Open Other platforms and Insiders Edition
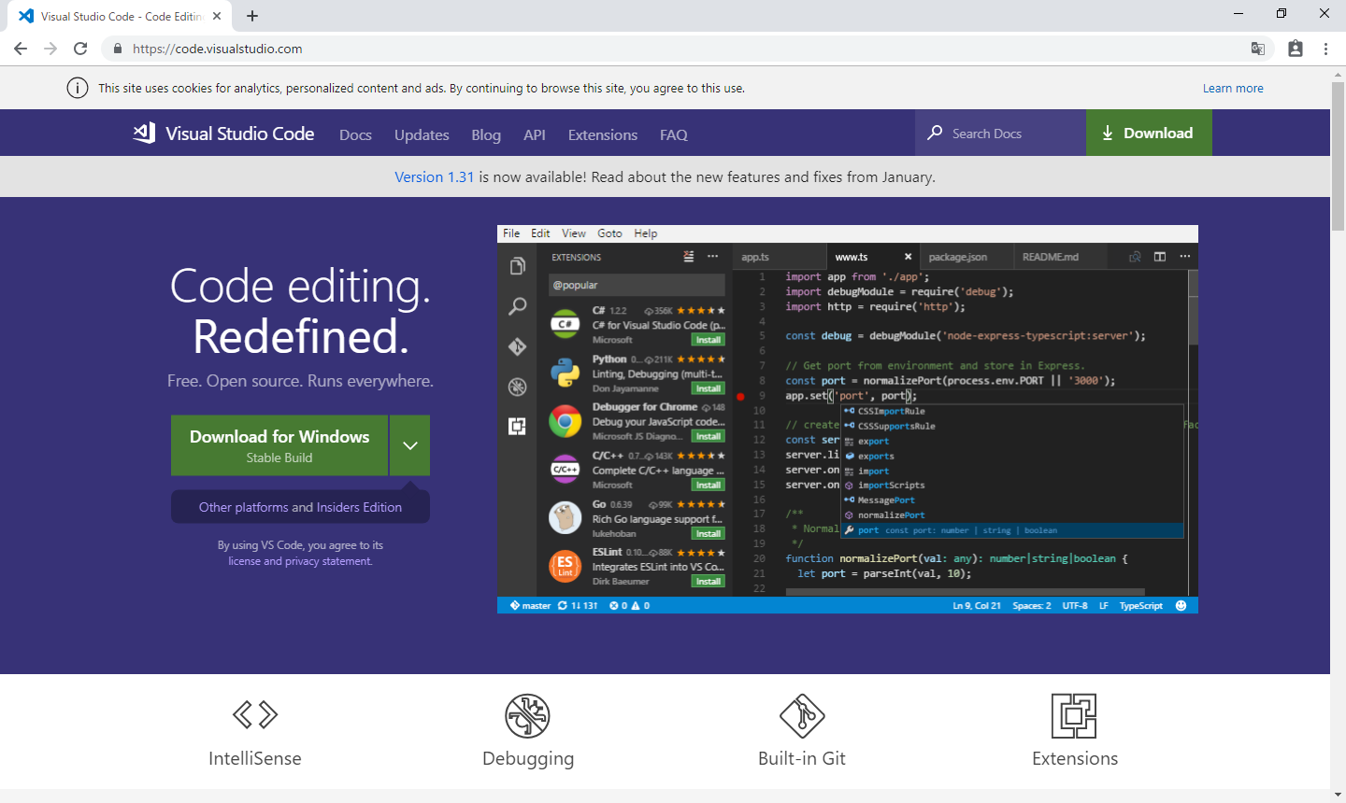1346x803 pixels. click(300, 507)
